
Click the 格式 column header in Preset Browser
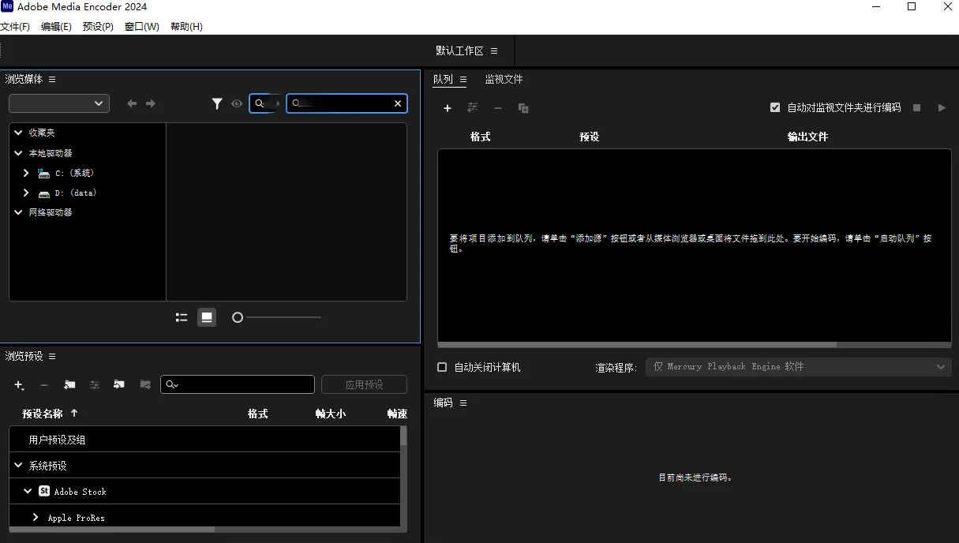[258, 414]
